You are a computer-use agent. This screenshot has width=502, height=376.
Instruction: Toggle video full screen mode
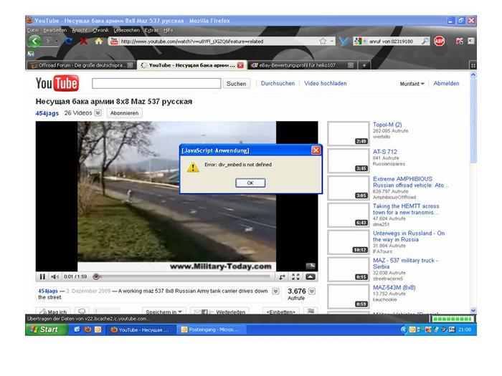[x=295, y=276]
